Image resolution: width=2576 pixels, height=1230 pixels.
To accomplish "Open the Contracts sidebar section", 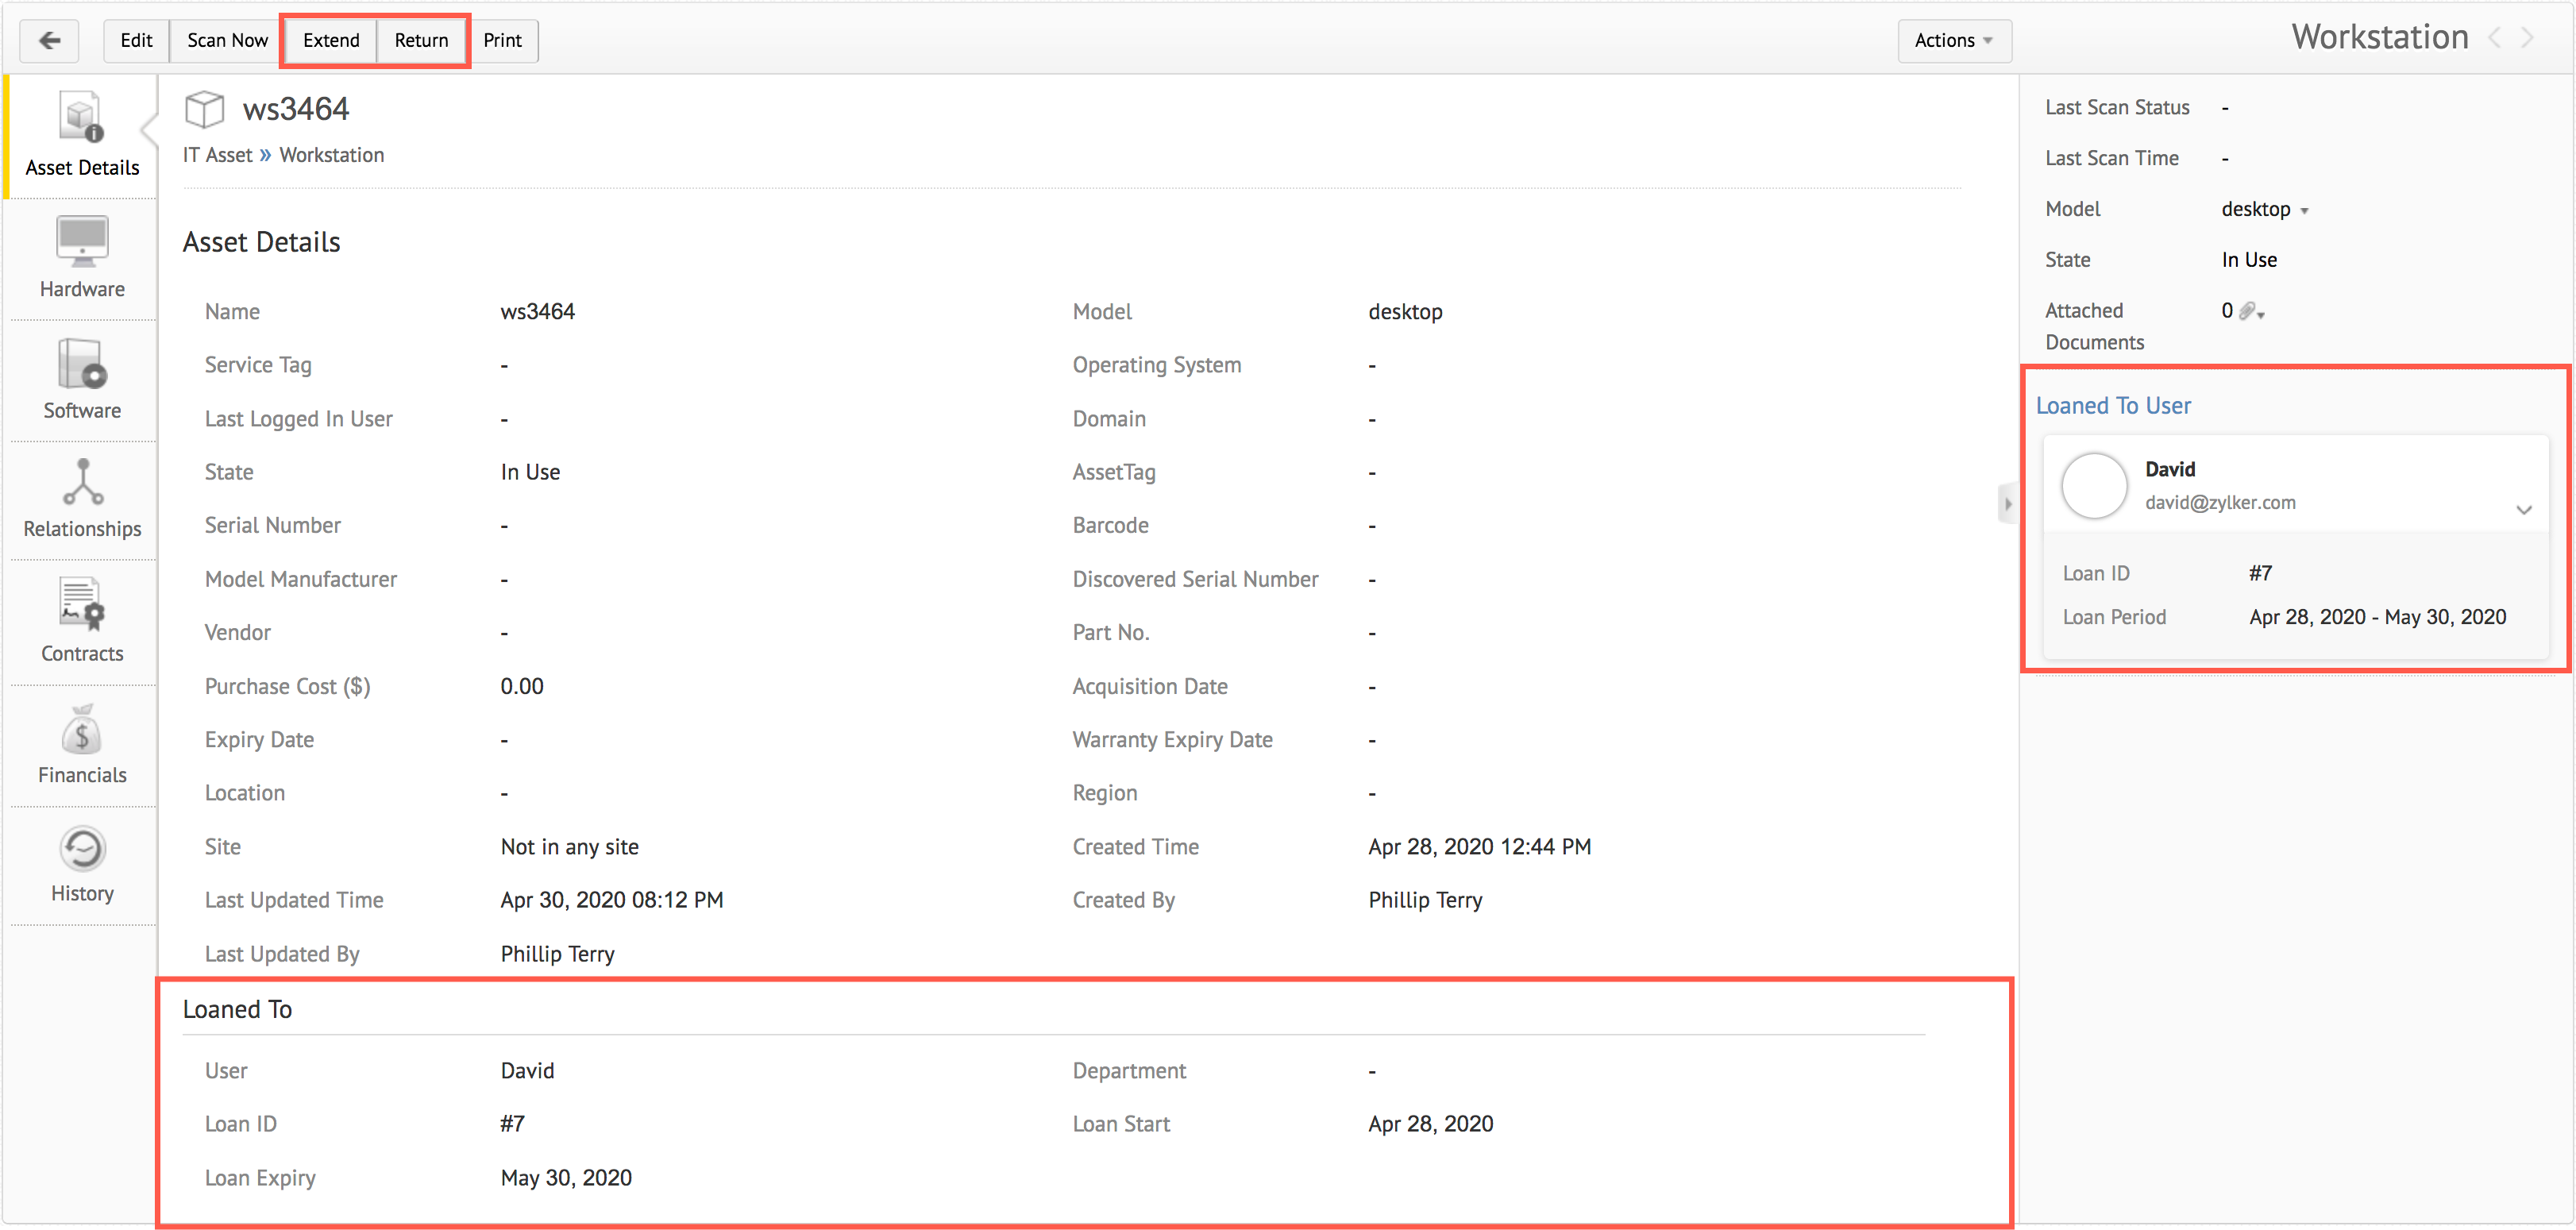I will click(x=82, y=621).
